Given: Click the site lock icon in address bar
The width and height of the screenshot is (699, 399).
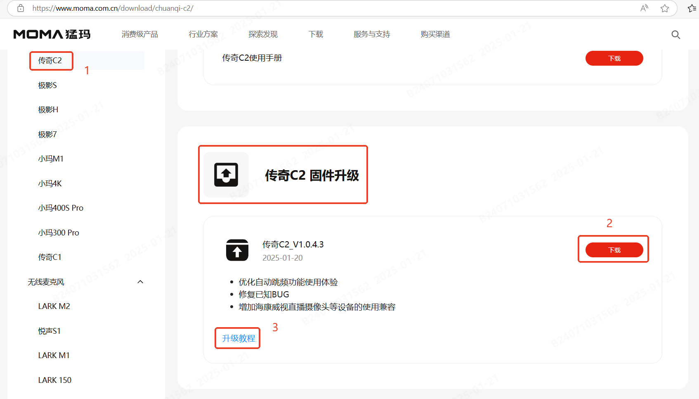Looking at the screenshot, I should pyautogui.click(x=21, y=8).
